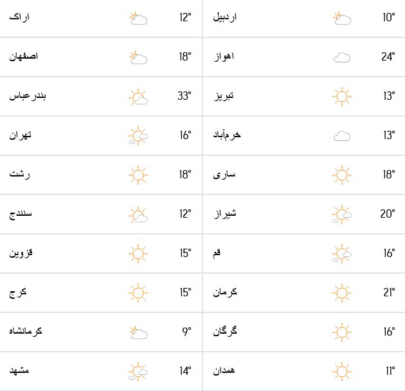This screenshot has width=405, height=391.
Task: Click the partly cloudy icon for اراک
Action: [138, 18]
